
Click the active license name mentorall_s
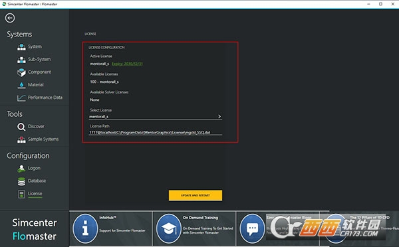(x=100, y=64)
